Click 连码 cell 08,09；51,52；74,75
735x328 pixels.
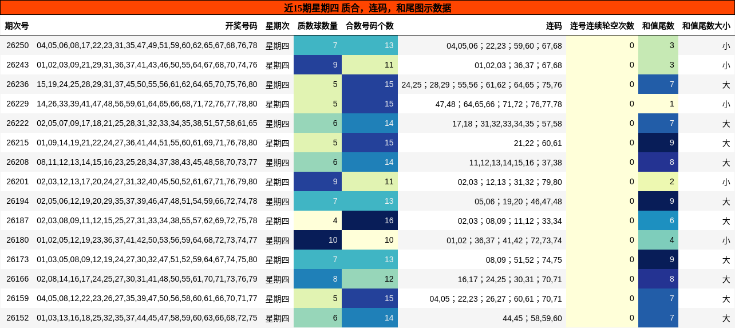click(x=524, y=259)
